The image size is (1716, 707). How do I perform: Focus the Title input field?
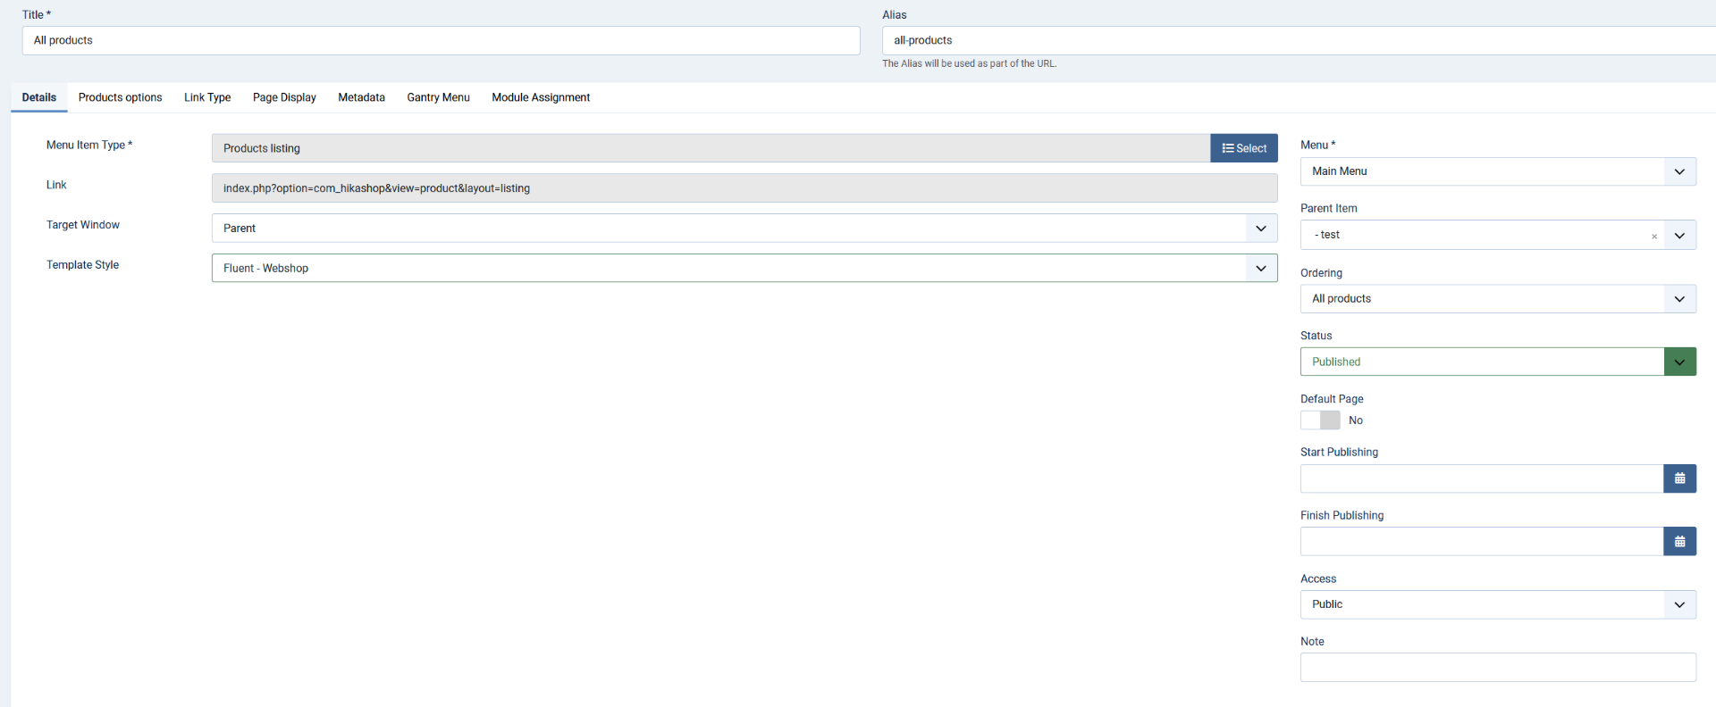442,40
